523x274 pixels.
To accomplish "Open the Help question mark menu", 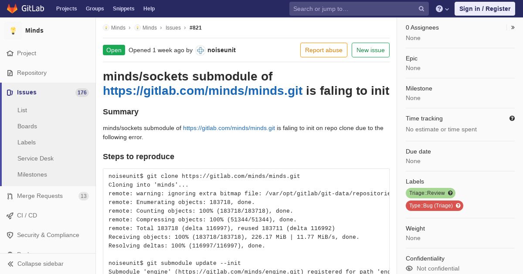I will (442, 9).
